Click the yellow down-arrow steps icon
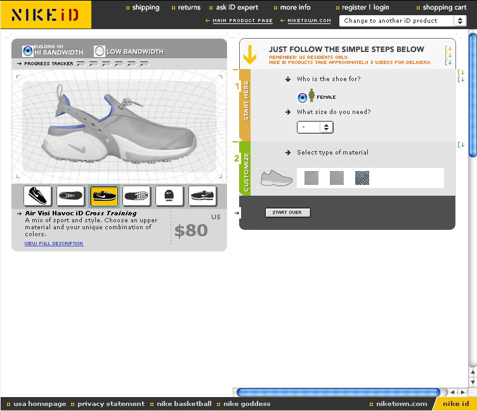The width and height of the screenshot is (477, 411). click(250, 54)
